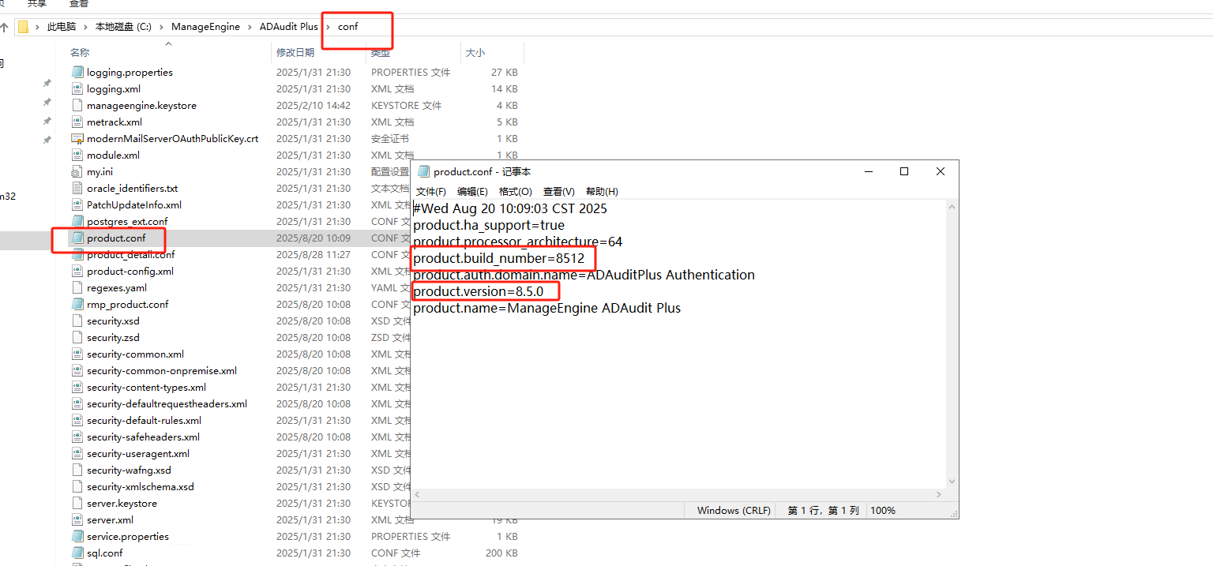
Task: Click the conf breadcrumb segment
Action: (x=348, y=26)
